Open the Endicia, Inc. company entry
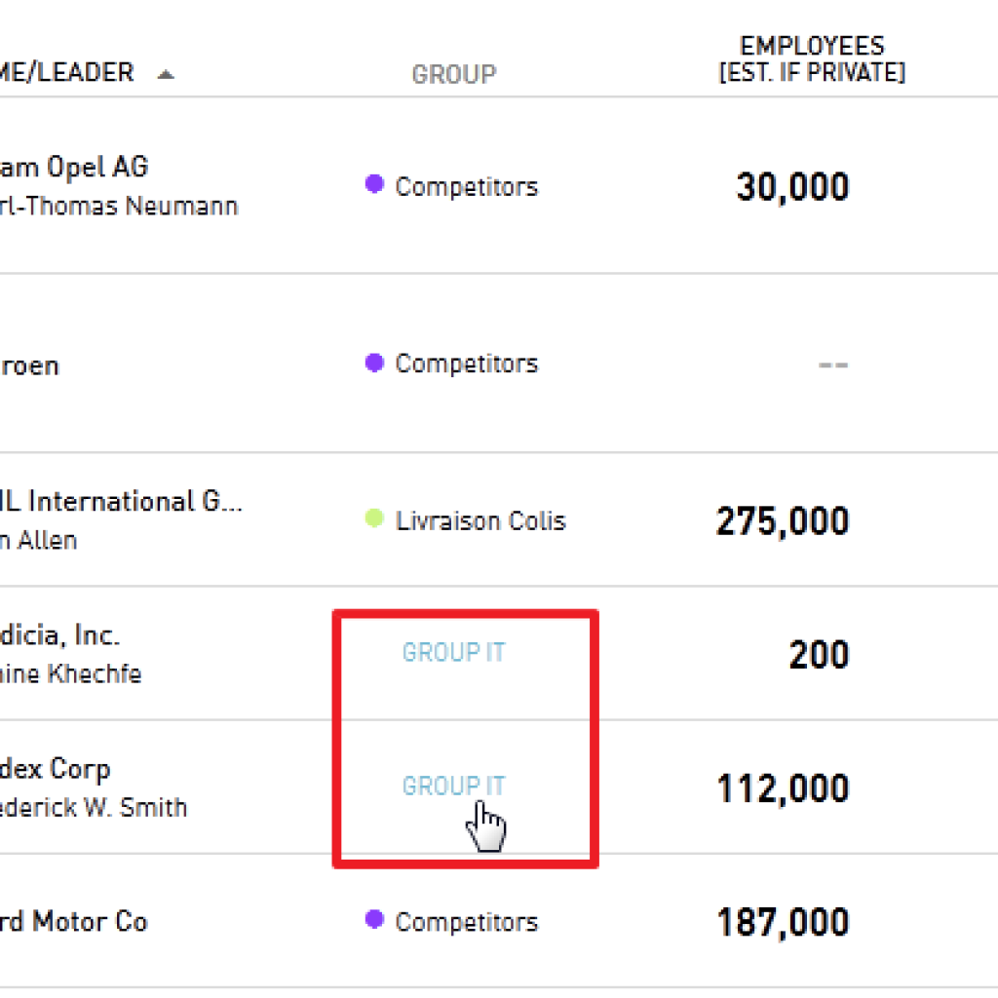The image size is (998, 998). tap(59, 635)
